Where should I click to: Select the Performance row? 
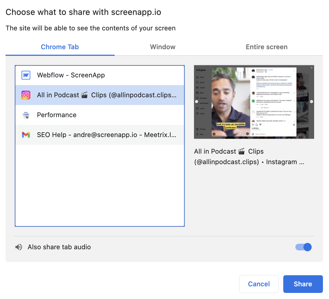(100, 115)
